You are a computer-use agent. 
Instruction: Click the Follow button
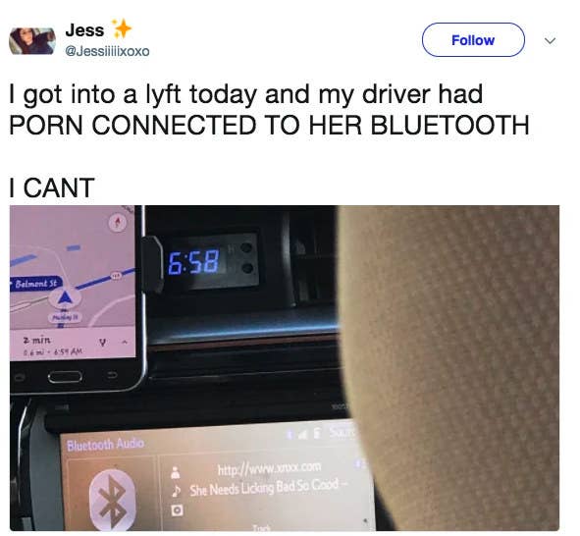click(x=473, y=40)
